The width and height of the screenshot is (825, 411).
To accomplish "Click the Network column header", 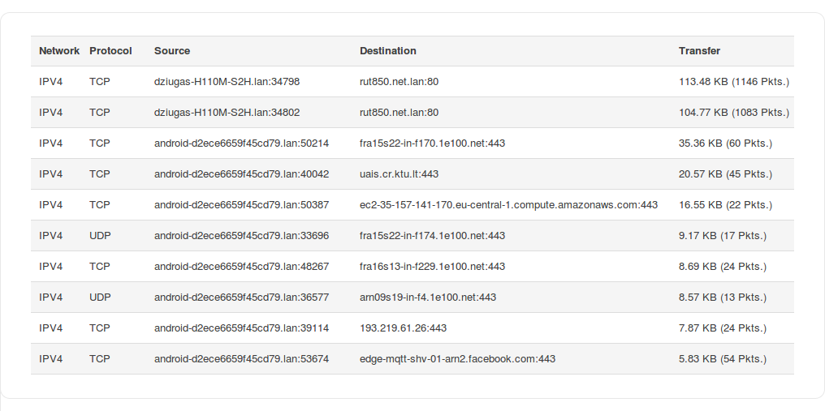I will tap(59, 51).
